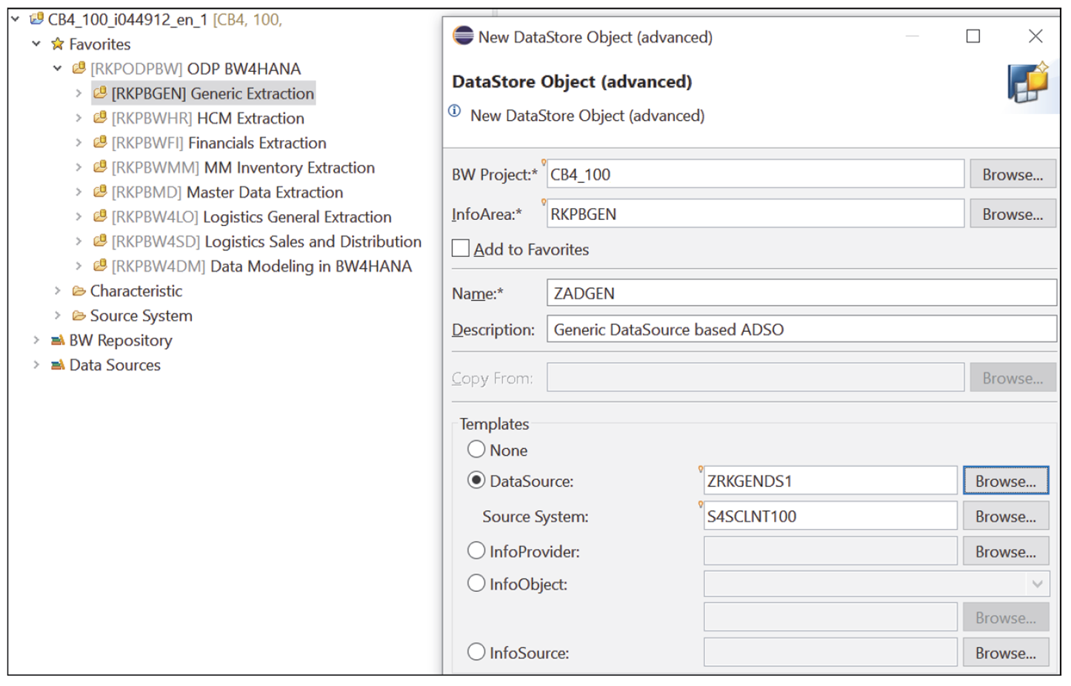Edit the Description field text
This screenshot has height=686, width=1071.
click(x=741, y=329)
